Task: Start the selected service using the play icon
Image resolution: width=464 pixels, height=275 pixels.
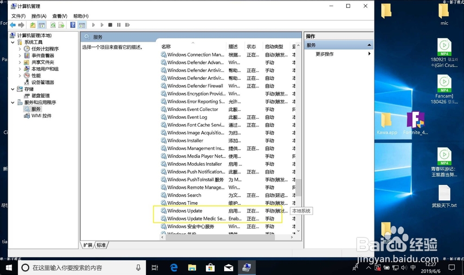Action: pos(93,26)
